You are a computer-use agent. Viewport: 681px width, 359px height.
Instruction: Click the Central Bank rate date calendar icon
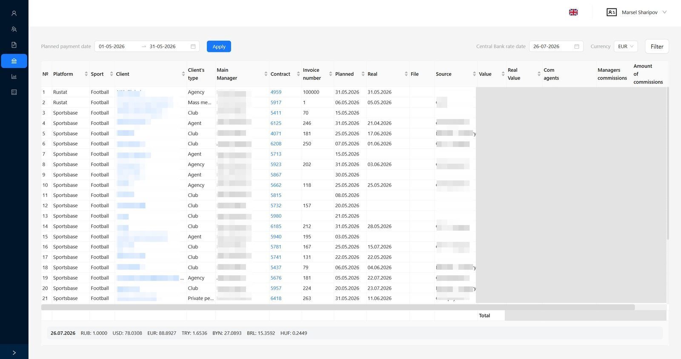(577, 46)
